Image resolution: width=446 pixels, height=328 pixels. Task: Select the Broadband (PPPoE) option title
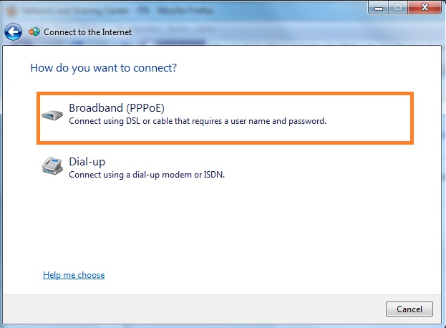[x=117, y=108]
